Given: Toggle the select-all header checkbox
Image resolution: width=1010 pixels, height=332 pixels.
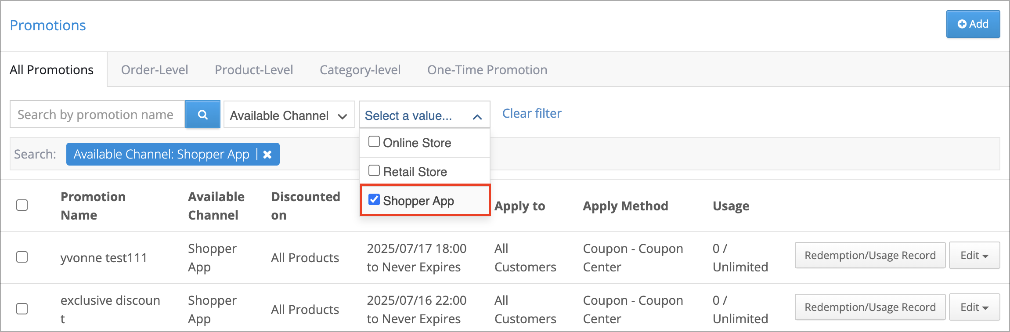Looking at the screenshot, I should coord(22,205).
